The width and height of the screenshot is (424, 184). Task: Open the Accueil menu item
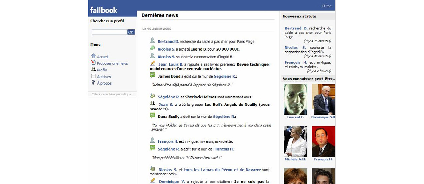[103, 57]
